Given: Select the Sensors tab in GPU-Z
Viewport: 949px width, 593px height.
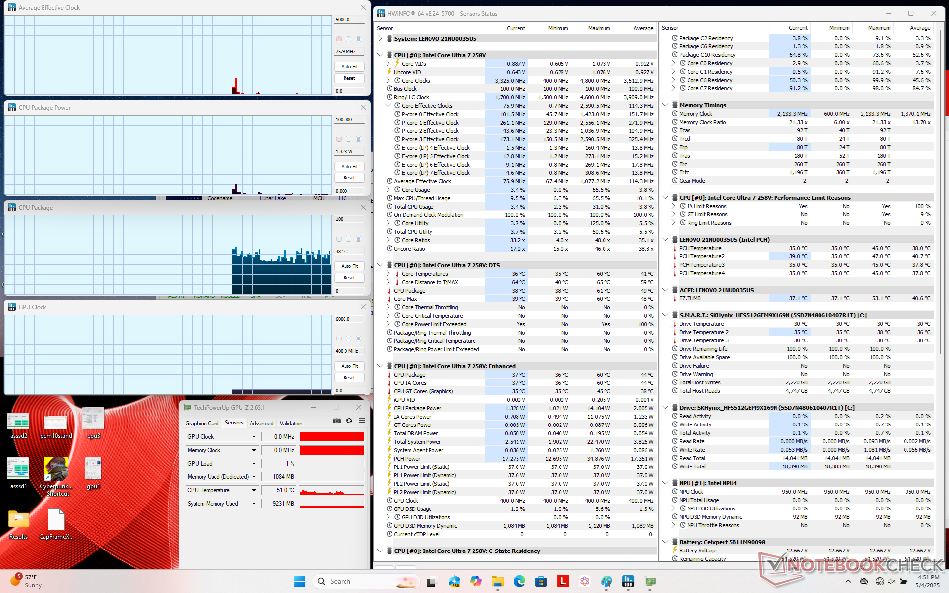Looking at the screenshot, I should (x=234, y=423).
